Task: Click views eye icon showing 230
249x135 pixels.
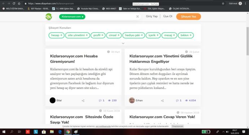Action: (109, 101)
